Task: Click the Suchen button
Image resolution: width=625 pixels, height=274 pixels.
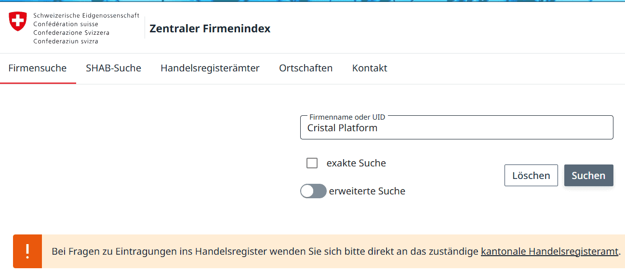Action: click(x=588, y=176)
